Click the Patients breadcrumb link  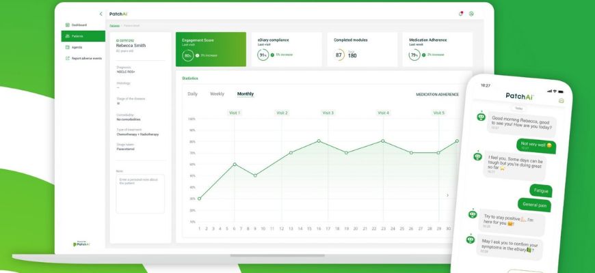pos(114,26)
